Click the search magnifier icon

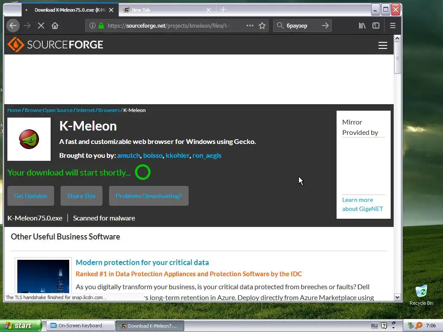click(280, 26)
